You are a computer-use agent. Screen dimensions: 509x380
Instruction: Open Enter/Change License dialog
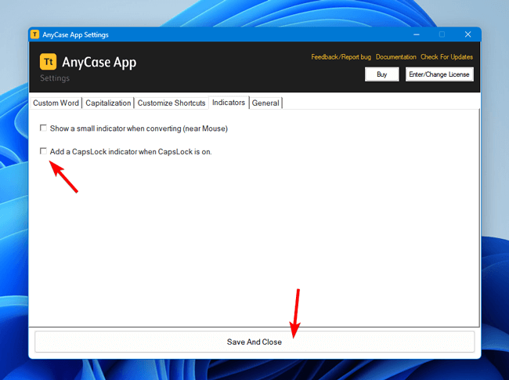[439, 74]
